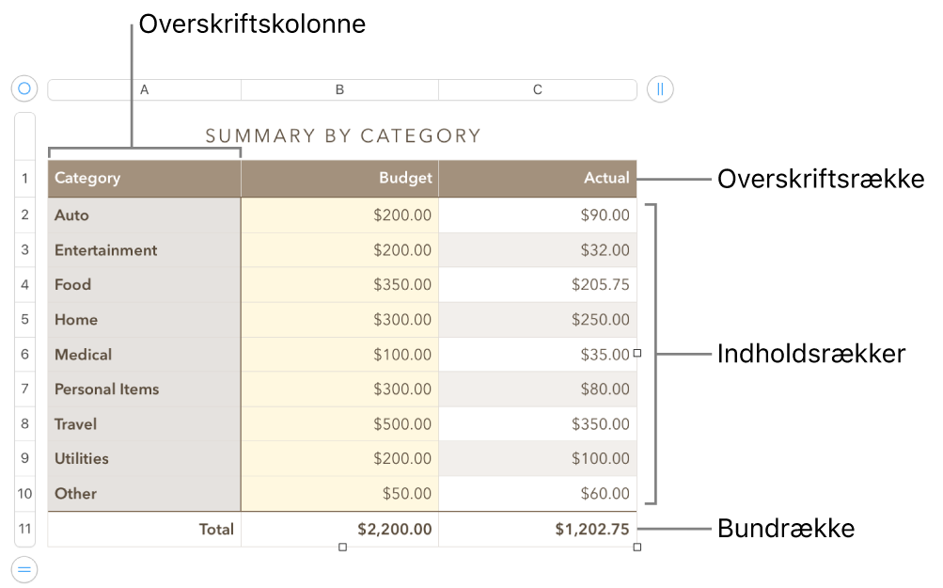943x588 pixels.
Task: Click the Budget header cell
Action: click(x=339, y=178)
